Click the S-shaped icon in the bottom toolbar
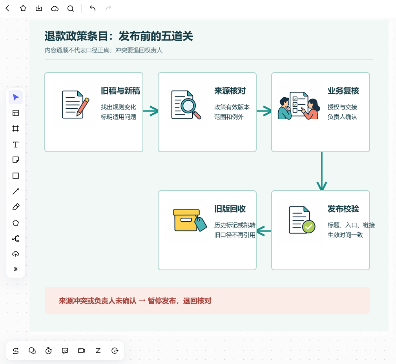396x364 pixels. (x=16, y=351)
